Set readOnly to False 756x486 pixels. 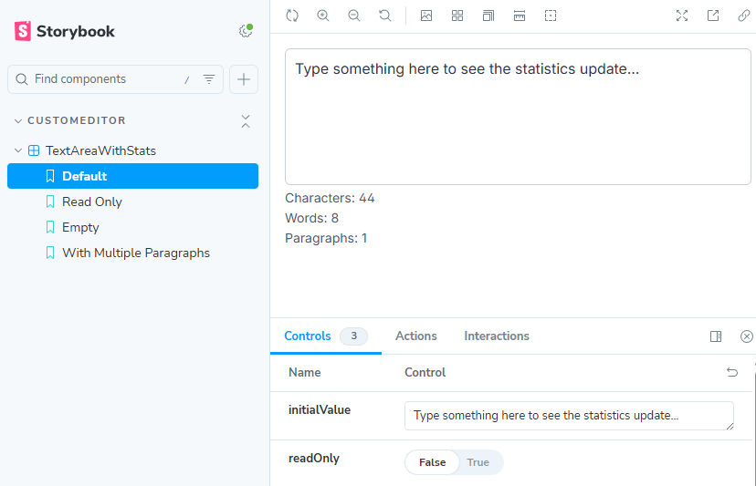[432, 462]
